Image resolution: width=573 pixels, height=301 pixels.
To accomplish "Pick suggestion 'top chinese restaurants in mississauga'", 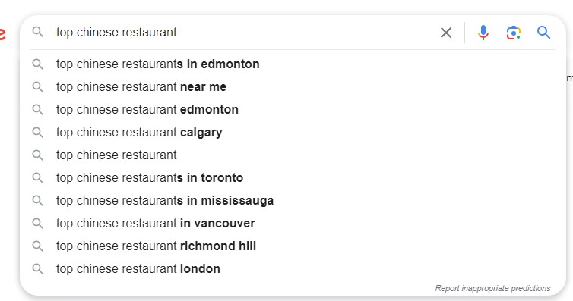I will tap(293, 200).
